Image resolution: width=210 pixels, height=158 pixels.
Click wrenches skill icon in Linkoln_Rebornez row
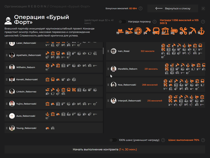coord(74,90)
